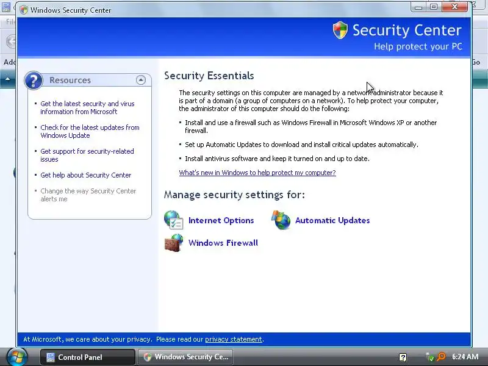Click Change the way Security Center alerts me

[88, 195]
